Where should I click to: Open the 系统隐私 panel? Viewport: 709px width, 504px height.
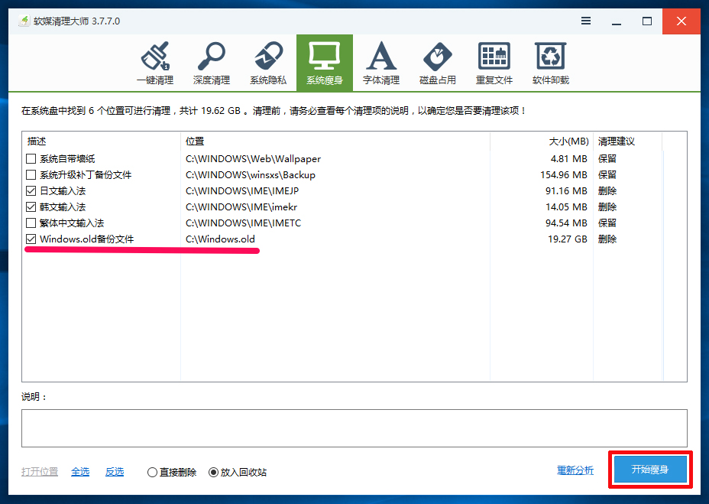[x=267, y=63]
